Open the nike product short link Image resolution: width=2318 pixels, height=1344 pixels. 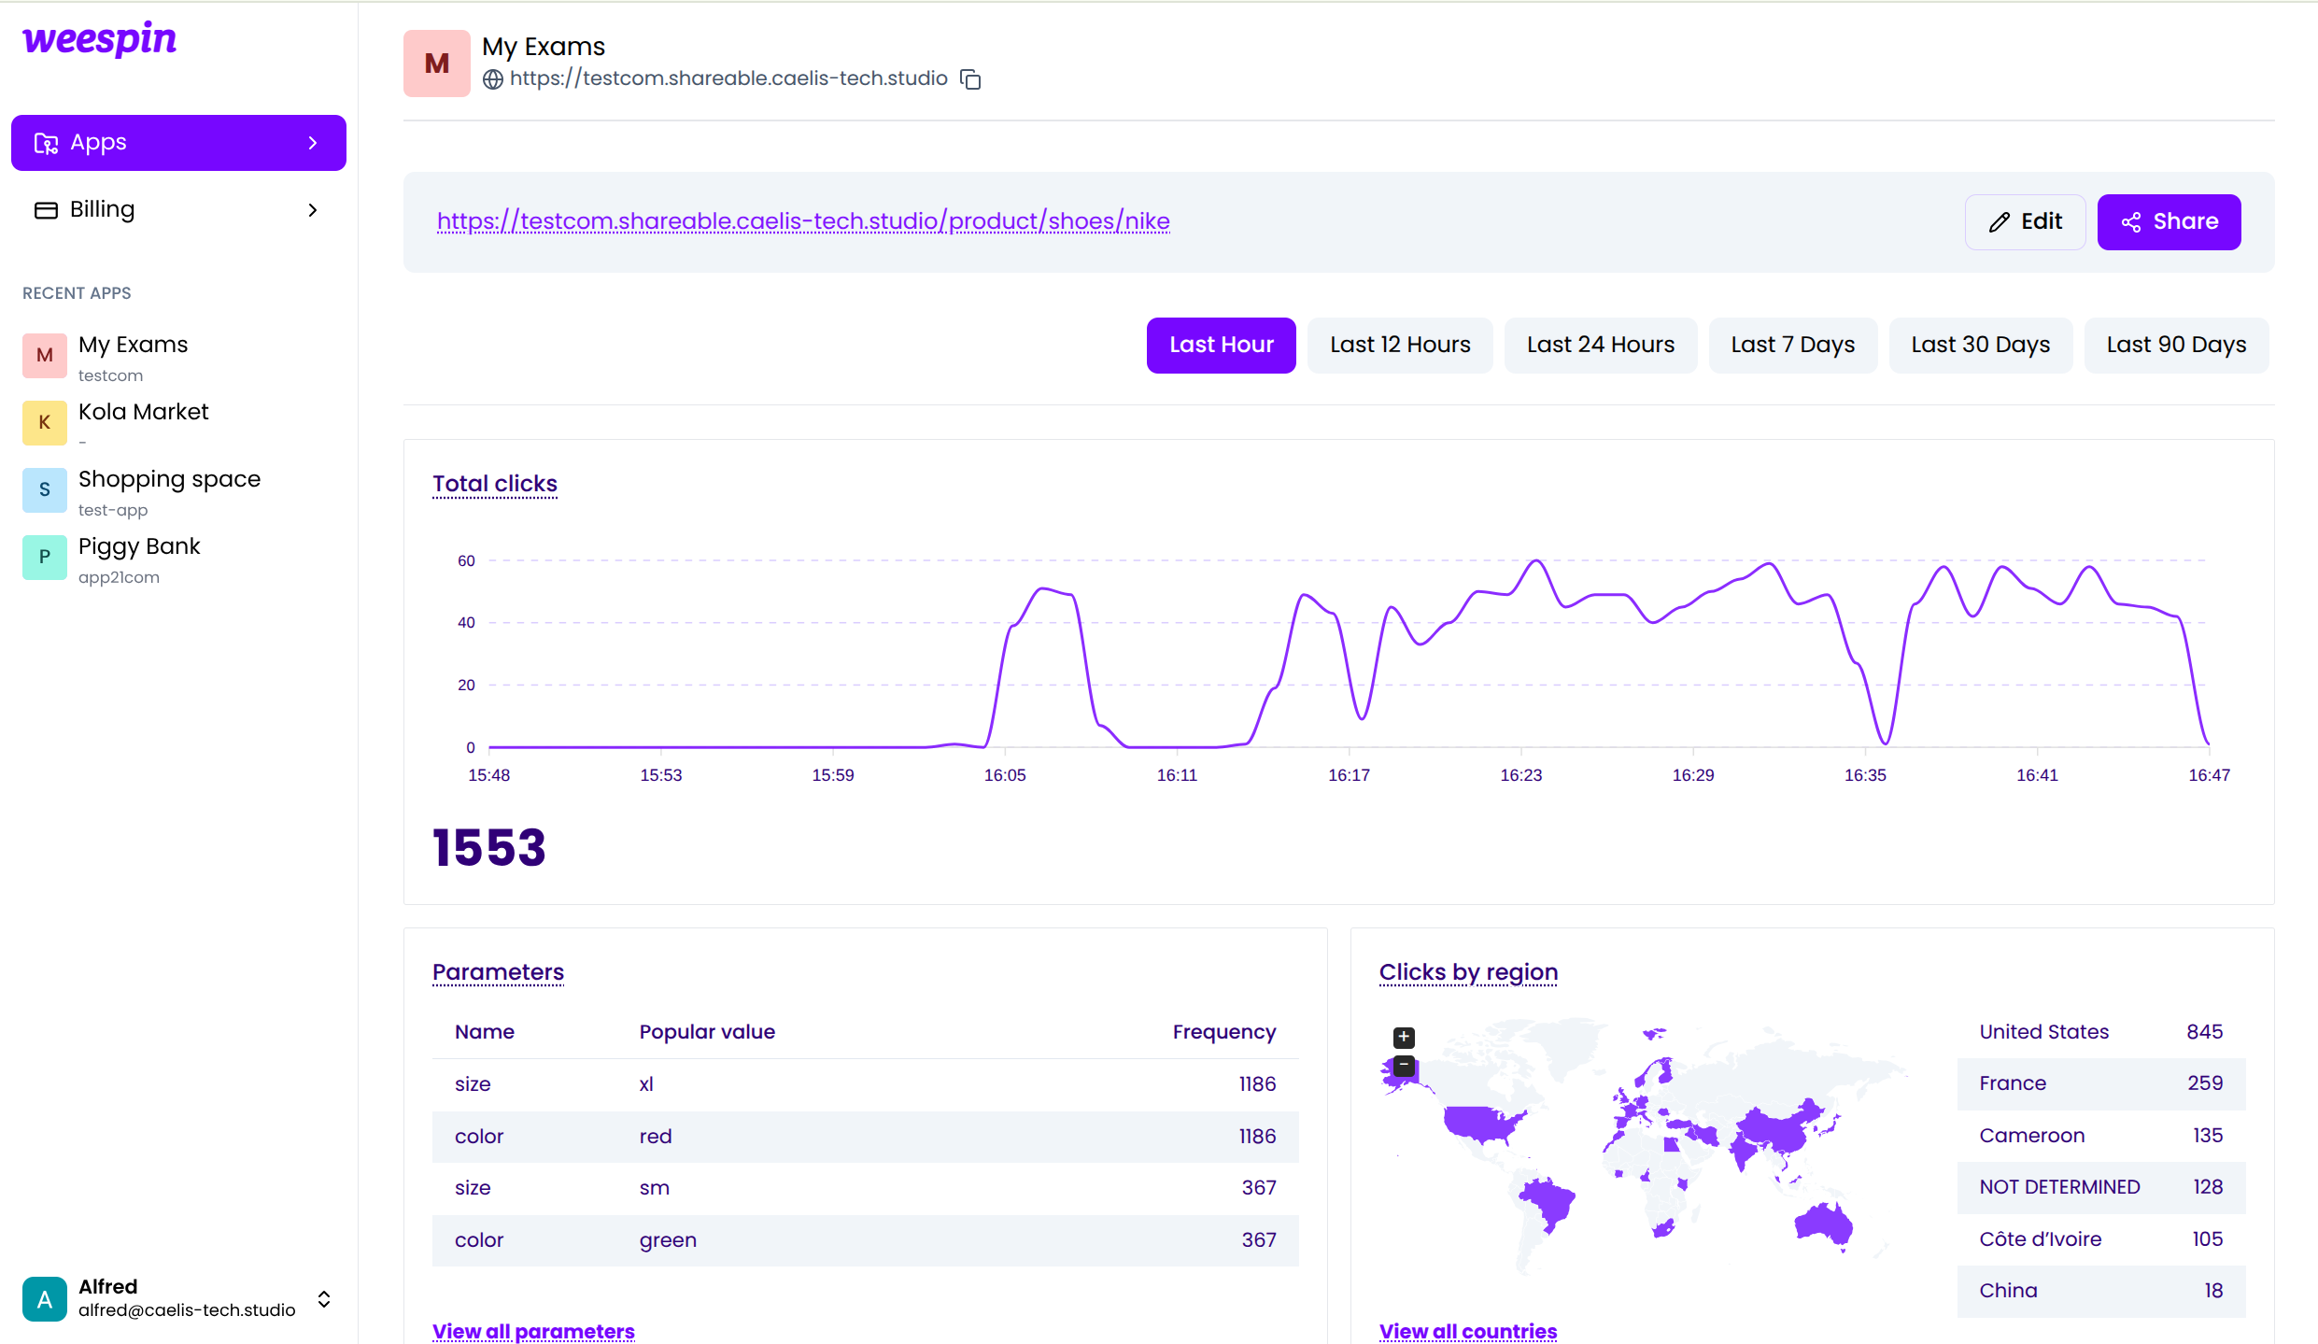pos(803,221)
